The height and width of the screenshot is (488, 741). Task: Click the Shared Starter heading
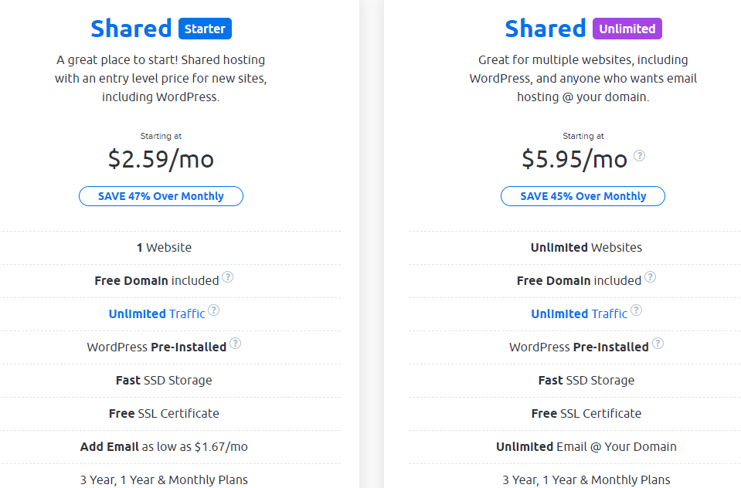[x=161, y=29]
